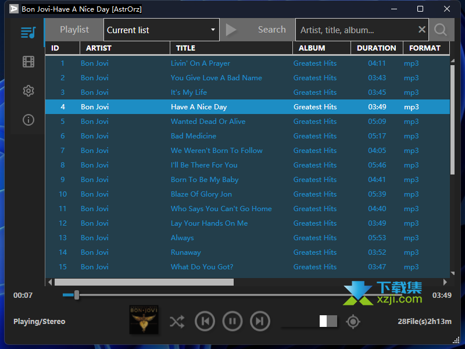
Task: Click the window resize grip corner
Action: 456,340
